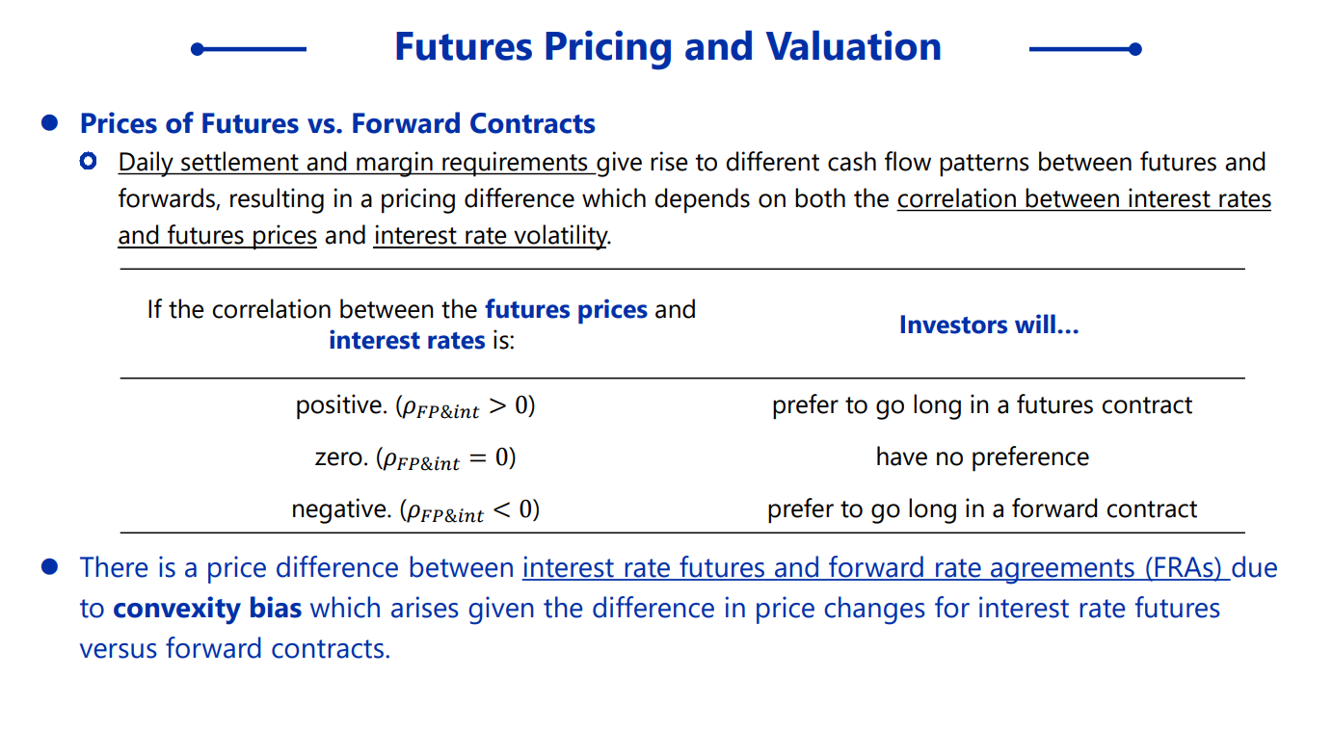Click the decorative line right of the title
This screenshot has width=1333, height=729.
coord(1085,49)
